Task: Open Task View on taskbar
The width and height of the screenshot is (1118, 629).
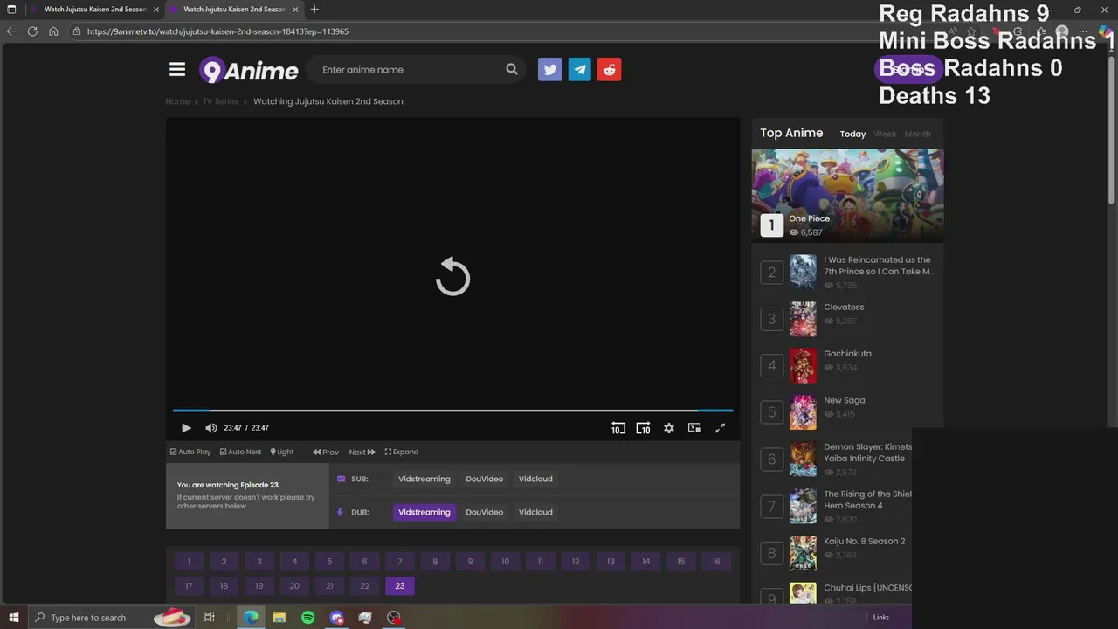Action: [x=210, y=618]
